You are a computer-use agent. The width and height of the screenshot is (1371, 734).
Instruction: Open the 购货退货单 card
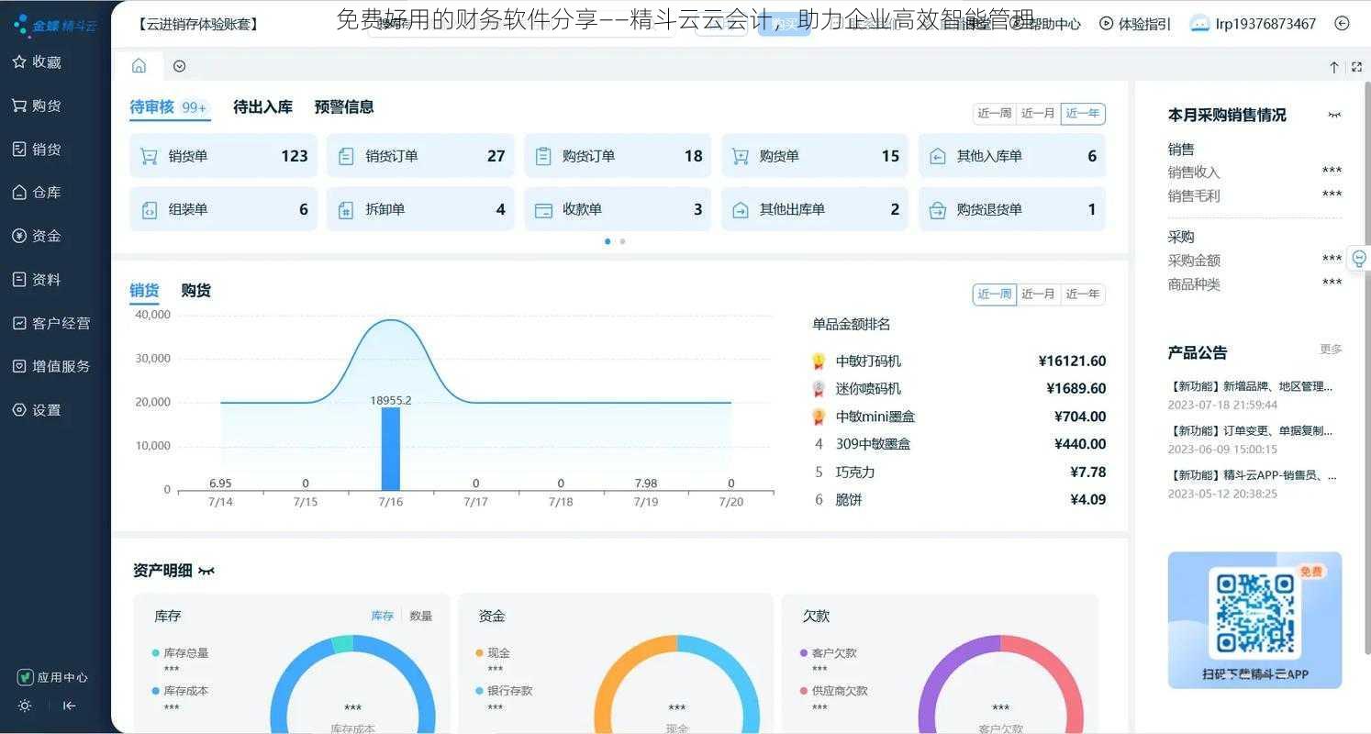click(x=1012, y=209)
